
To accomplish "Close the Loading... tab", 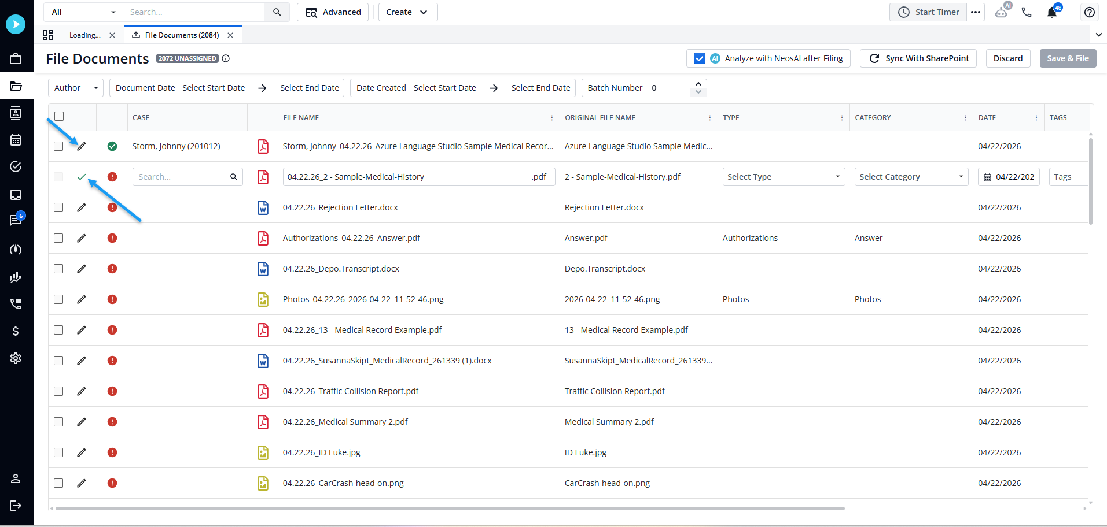I will [x=112, y=35].
